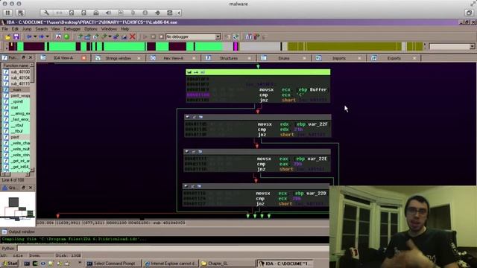Select 'var_22F' in the second graph node

[318, 124]
